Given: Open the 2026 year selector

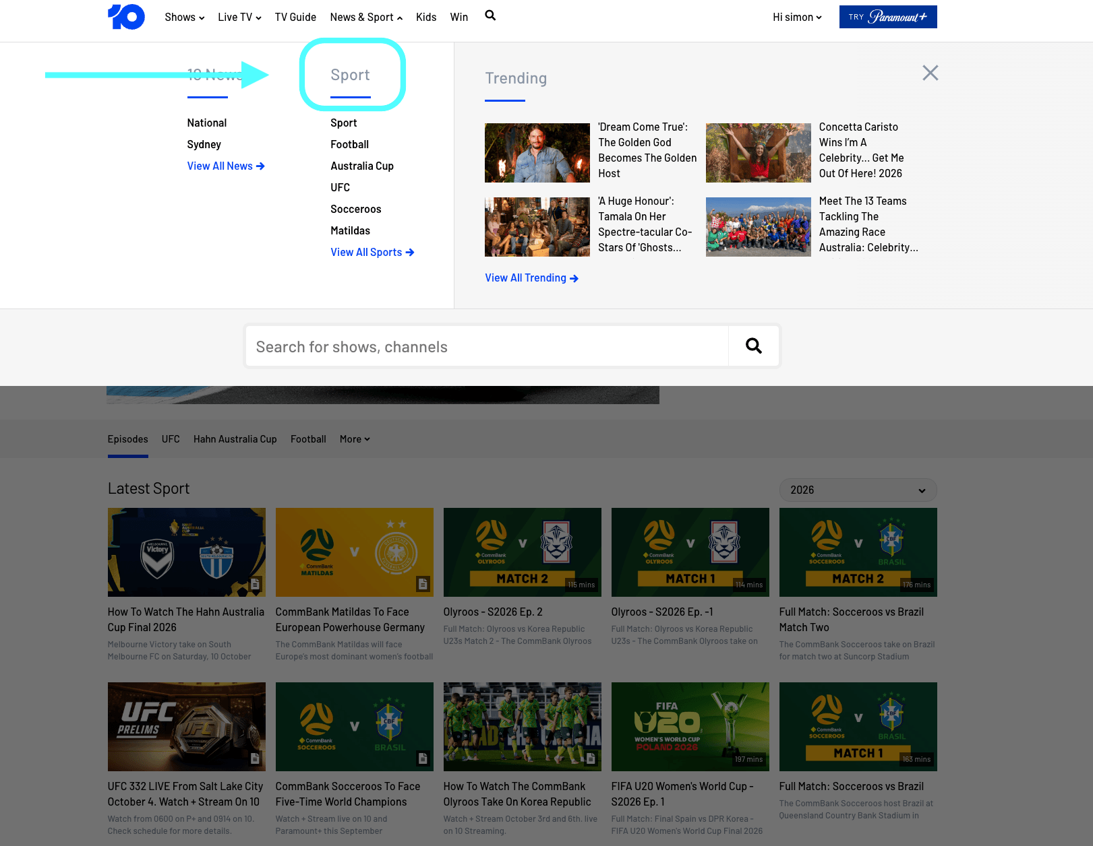Looking at the screenshot, I should [858, 490].
